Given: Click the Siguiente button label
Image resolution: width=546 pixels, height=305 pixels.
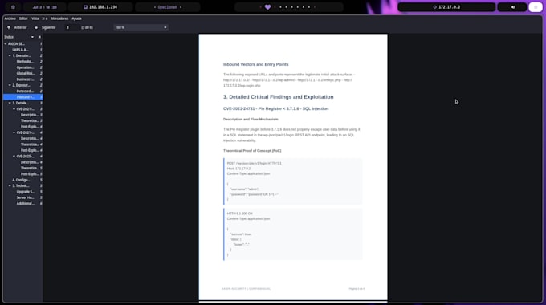Looking at the screenshot, I should pyautogui.click(x=49, y=27).
